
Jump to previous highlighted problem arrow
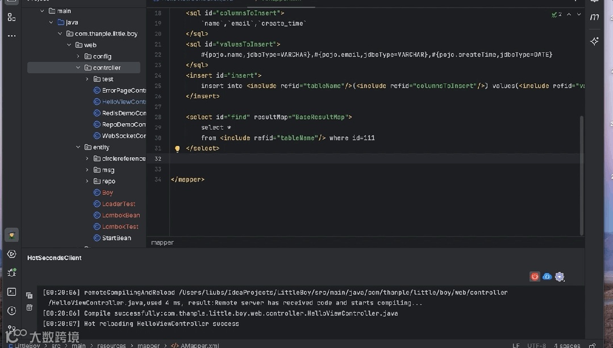click(569, 14)
